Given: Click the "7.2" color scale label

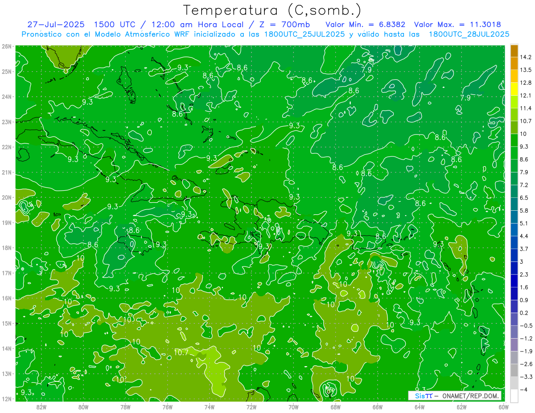Looking at the screenshot, I should point(523,185).
